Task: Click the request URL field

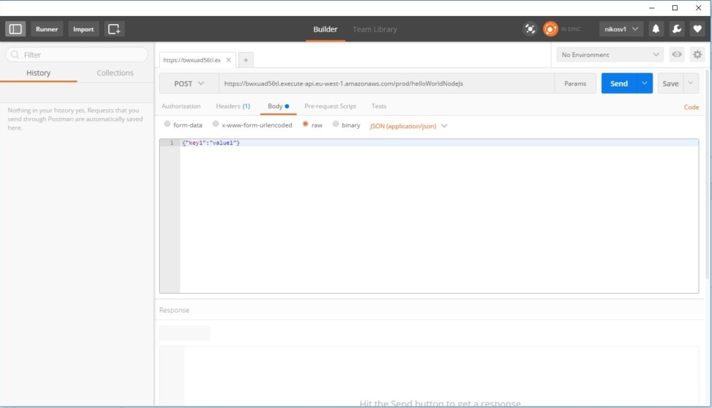Action: click(386, 84)
